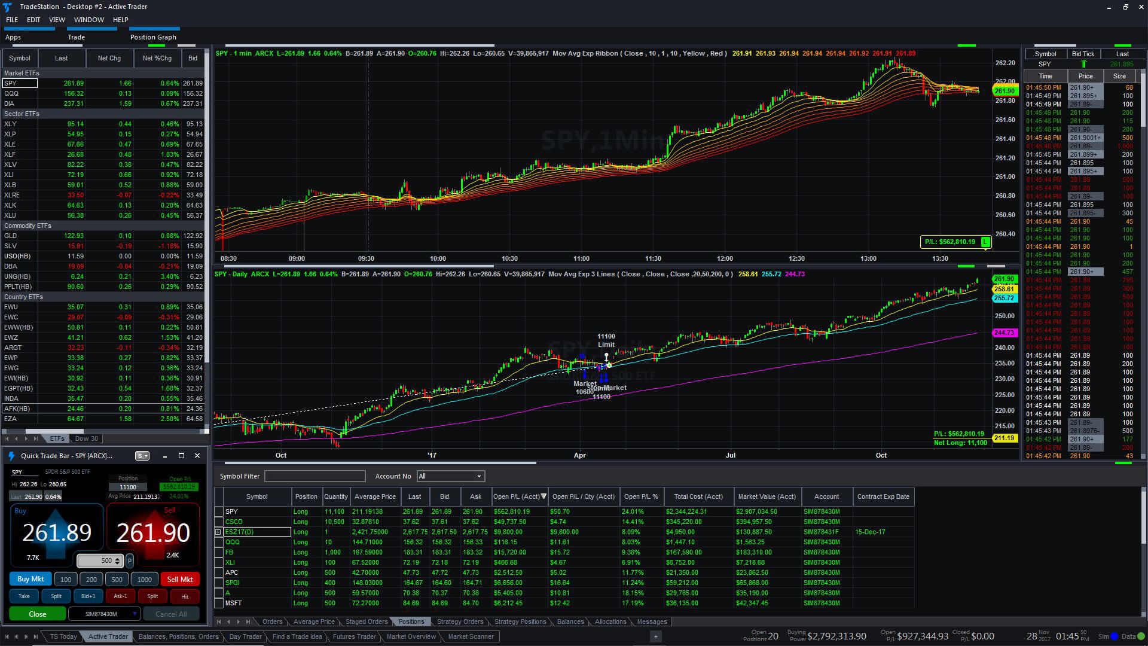Open the VIEW menu
Image resolution: width=1148 pixels, height=646 pixels.
tap(57, 19)
